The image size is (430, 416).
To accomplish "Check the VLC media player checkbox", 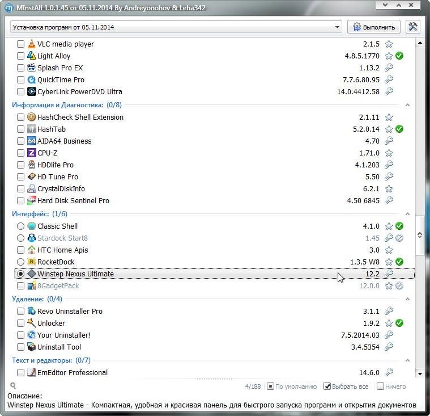I will pos(20,44).
